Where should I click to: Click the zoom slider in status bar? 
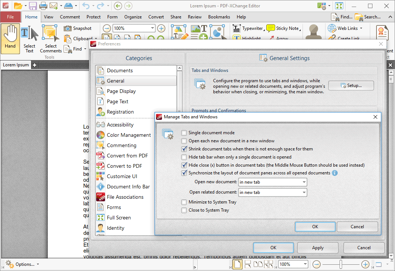[x=341, y=264]
